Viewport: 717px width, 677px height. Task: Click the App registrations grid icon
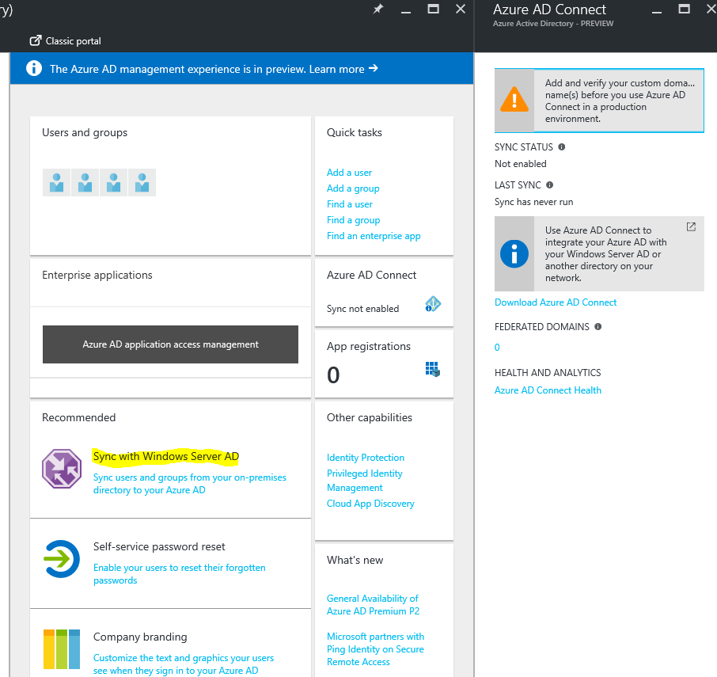pyautogui.click(x=433, y=369)
